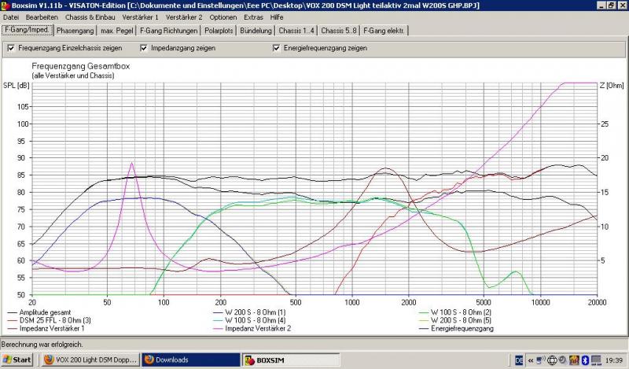
Task: Uncheck Frequenzgang Einzelchassis zeigen checkbox
Action: tap(10, 48)
